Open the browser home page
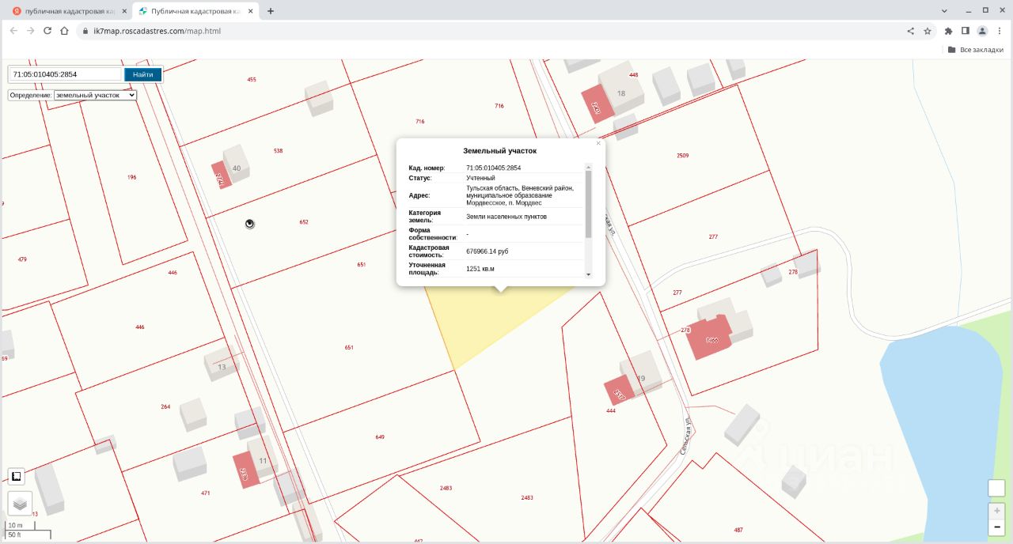The image size is (1013, 544). click(65, 31)
